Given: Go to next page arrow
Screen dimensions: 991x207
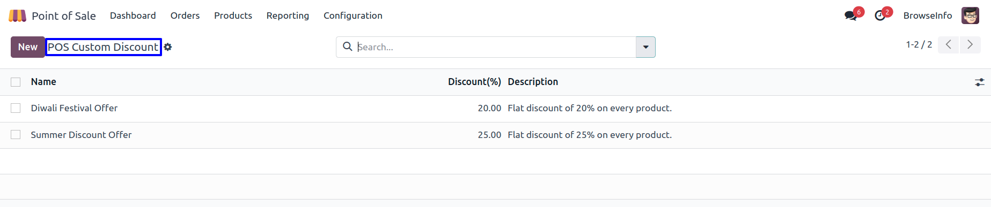Looking at the screenshot, I should [970, 44].
